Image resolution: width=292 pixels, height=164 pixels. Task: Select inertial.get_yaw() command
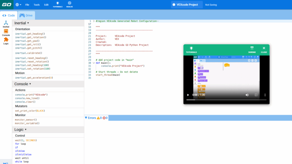[x=27, y=41]
